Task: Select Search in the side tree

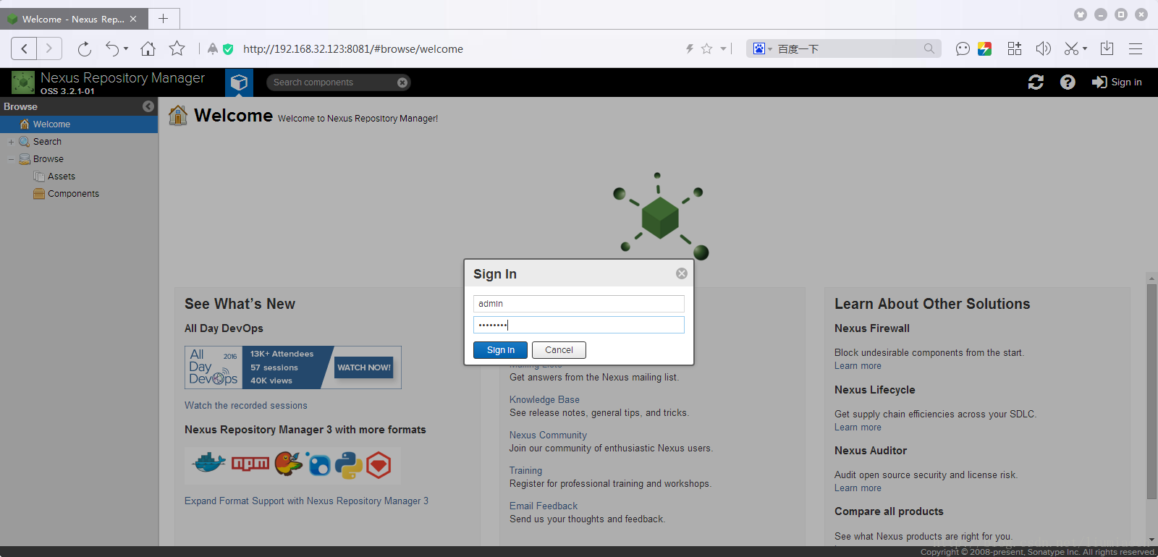Action: point(47,142)
